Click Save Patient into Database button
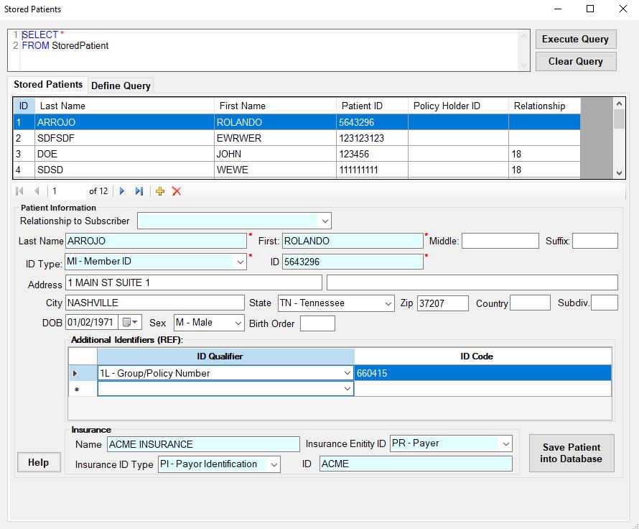The width and height of the screenshot is (639, 529). pos(572,453)
